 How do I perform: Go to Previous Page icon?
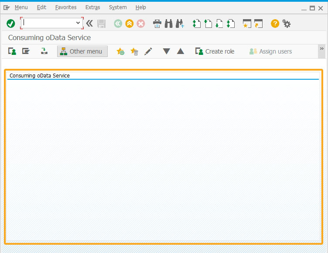[x=208, y=24]
